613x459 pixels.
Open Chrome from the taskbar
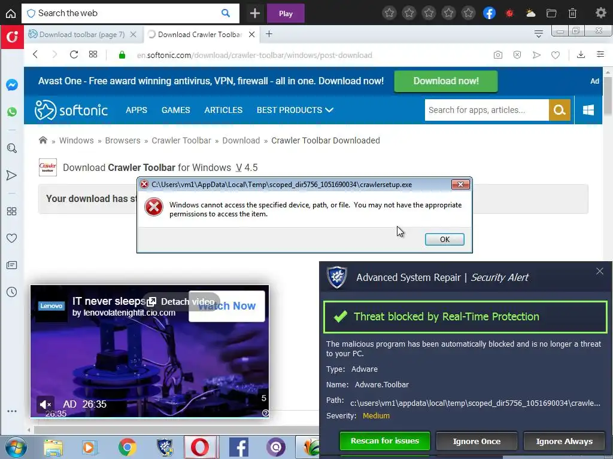127,447
